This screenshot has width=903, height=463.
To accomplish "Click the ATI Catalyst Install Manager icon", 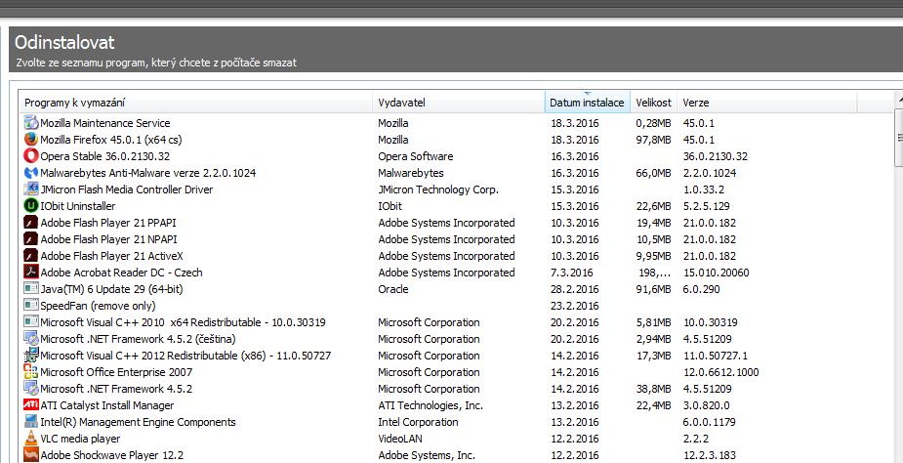I will tap(31, 405).
